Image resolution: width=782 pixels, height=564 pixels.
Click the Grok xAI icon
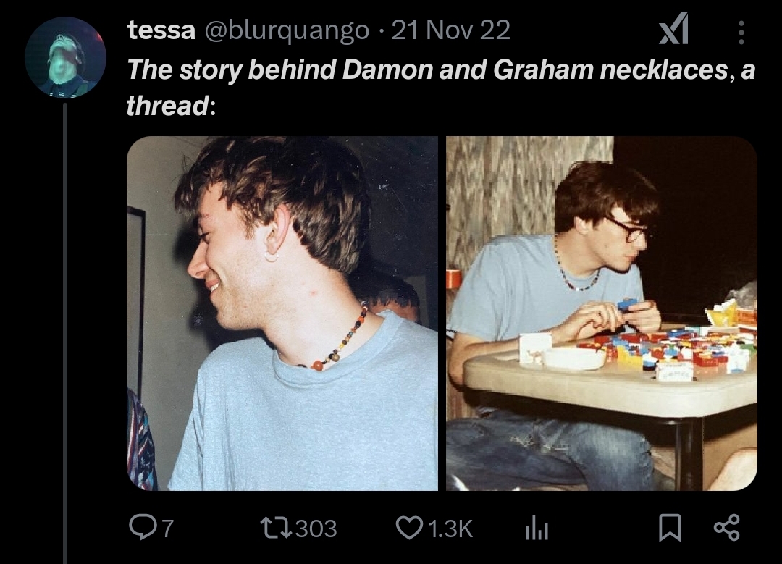[674, 29]
